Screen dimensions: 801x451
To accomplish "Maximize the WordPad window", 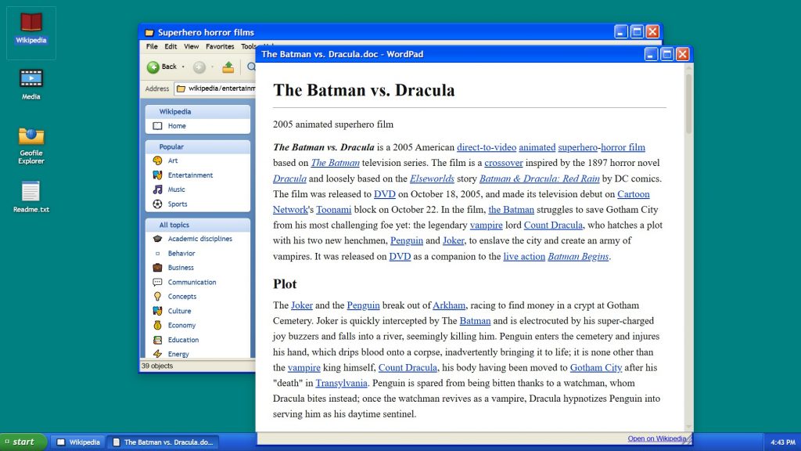I will point(666,54).
